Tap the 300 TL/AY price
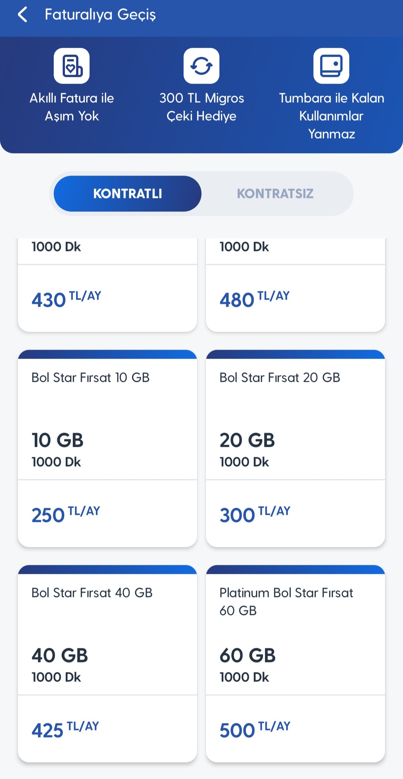Image resolution: width=403 pixels, height=779 pixels. click(255, 514)
